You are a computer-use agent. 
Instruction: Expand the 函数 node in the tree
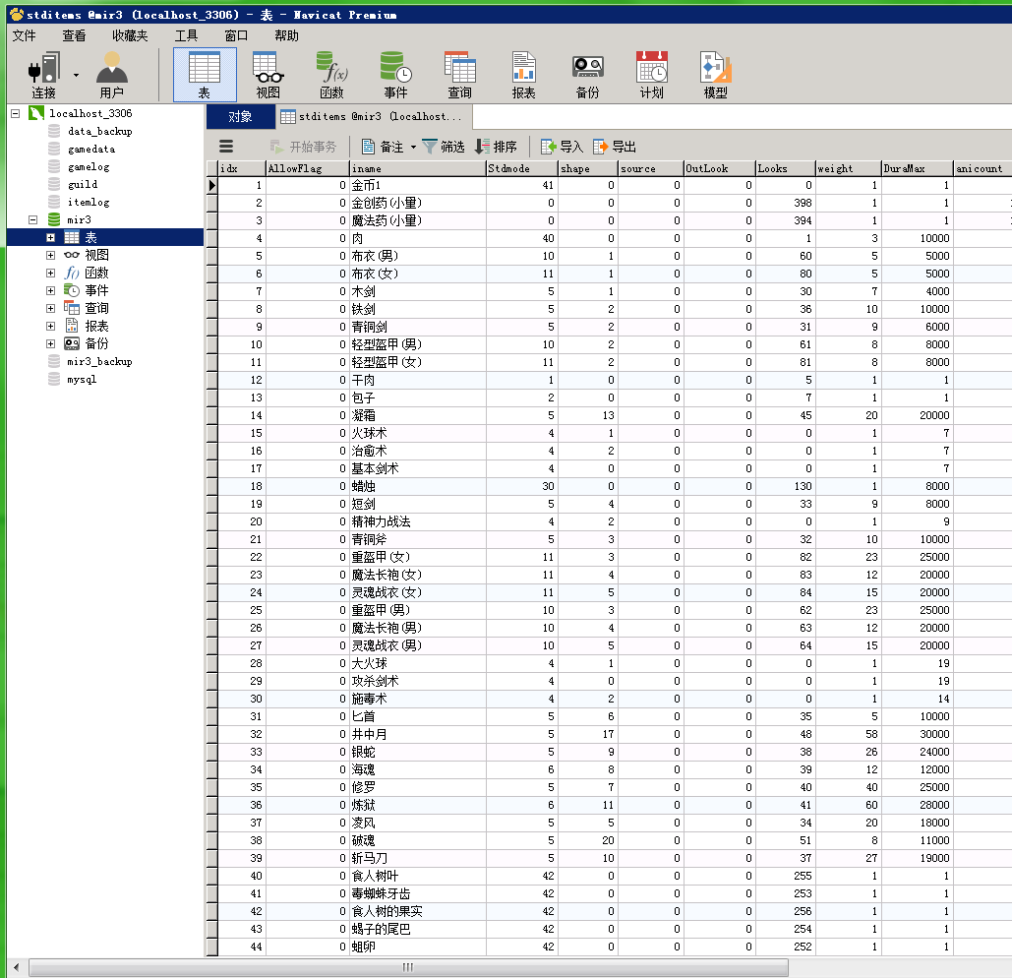pos(50,273)
